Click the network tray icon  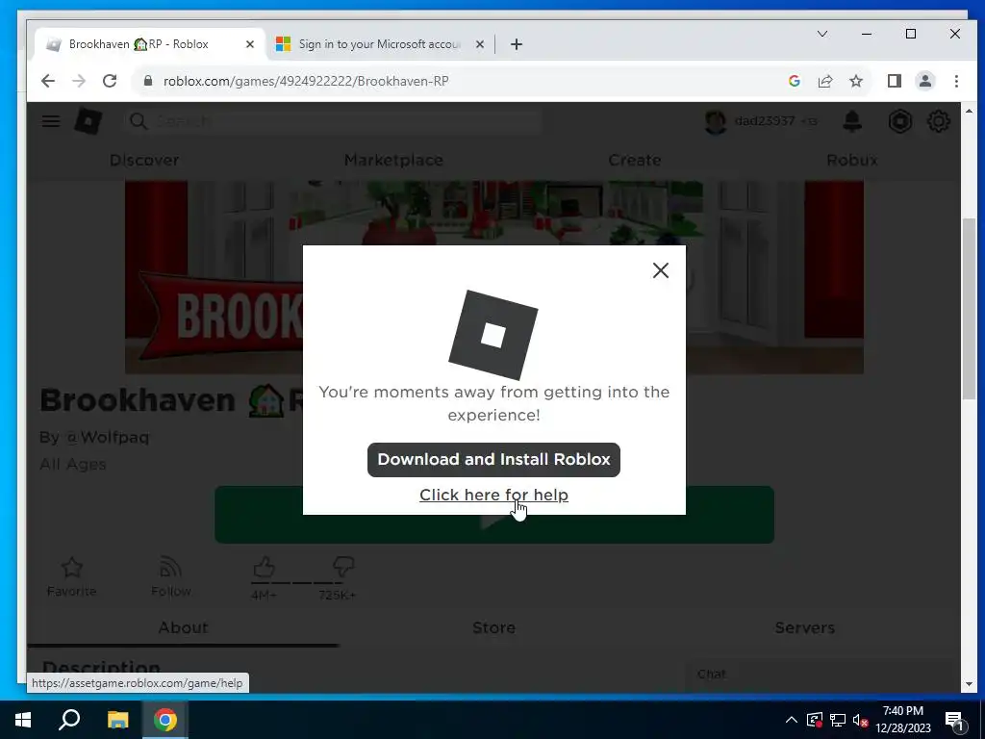click(838, 720)
